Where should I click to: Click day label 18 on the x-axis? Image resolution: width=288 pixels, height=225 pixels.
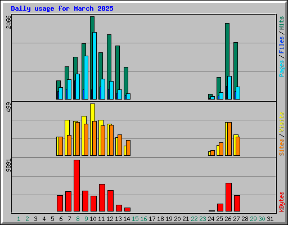160,219
